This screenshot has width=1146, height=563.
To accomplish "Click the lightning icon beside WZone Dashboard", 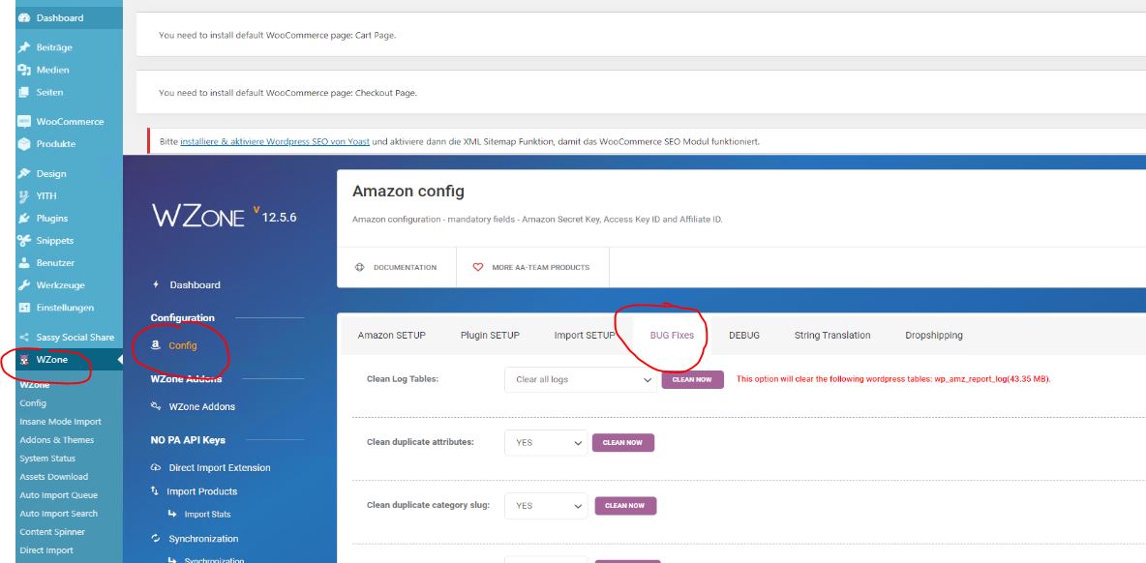I will click(155, 284).
